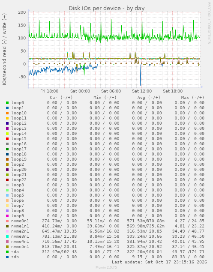Click nvme3n1 current value '781.13m/ 21.88'
This screenshot has width=213, height=272.
[59, 236]
